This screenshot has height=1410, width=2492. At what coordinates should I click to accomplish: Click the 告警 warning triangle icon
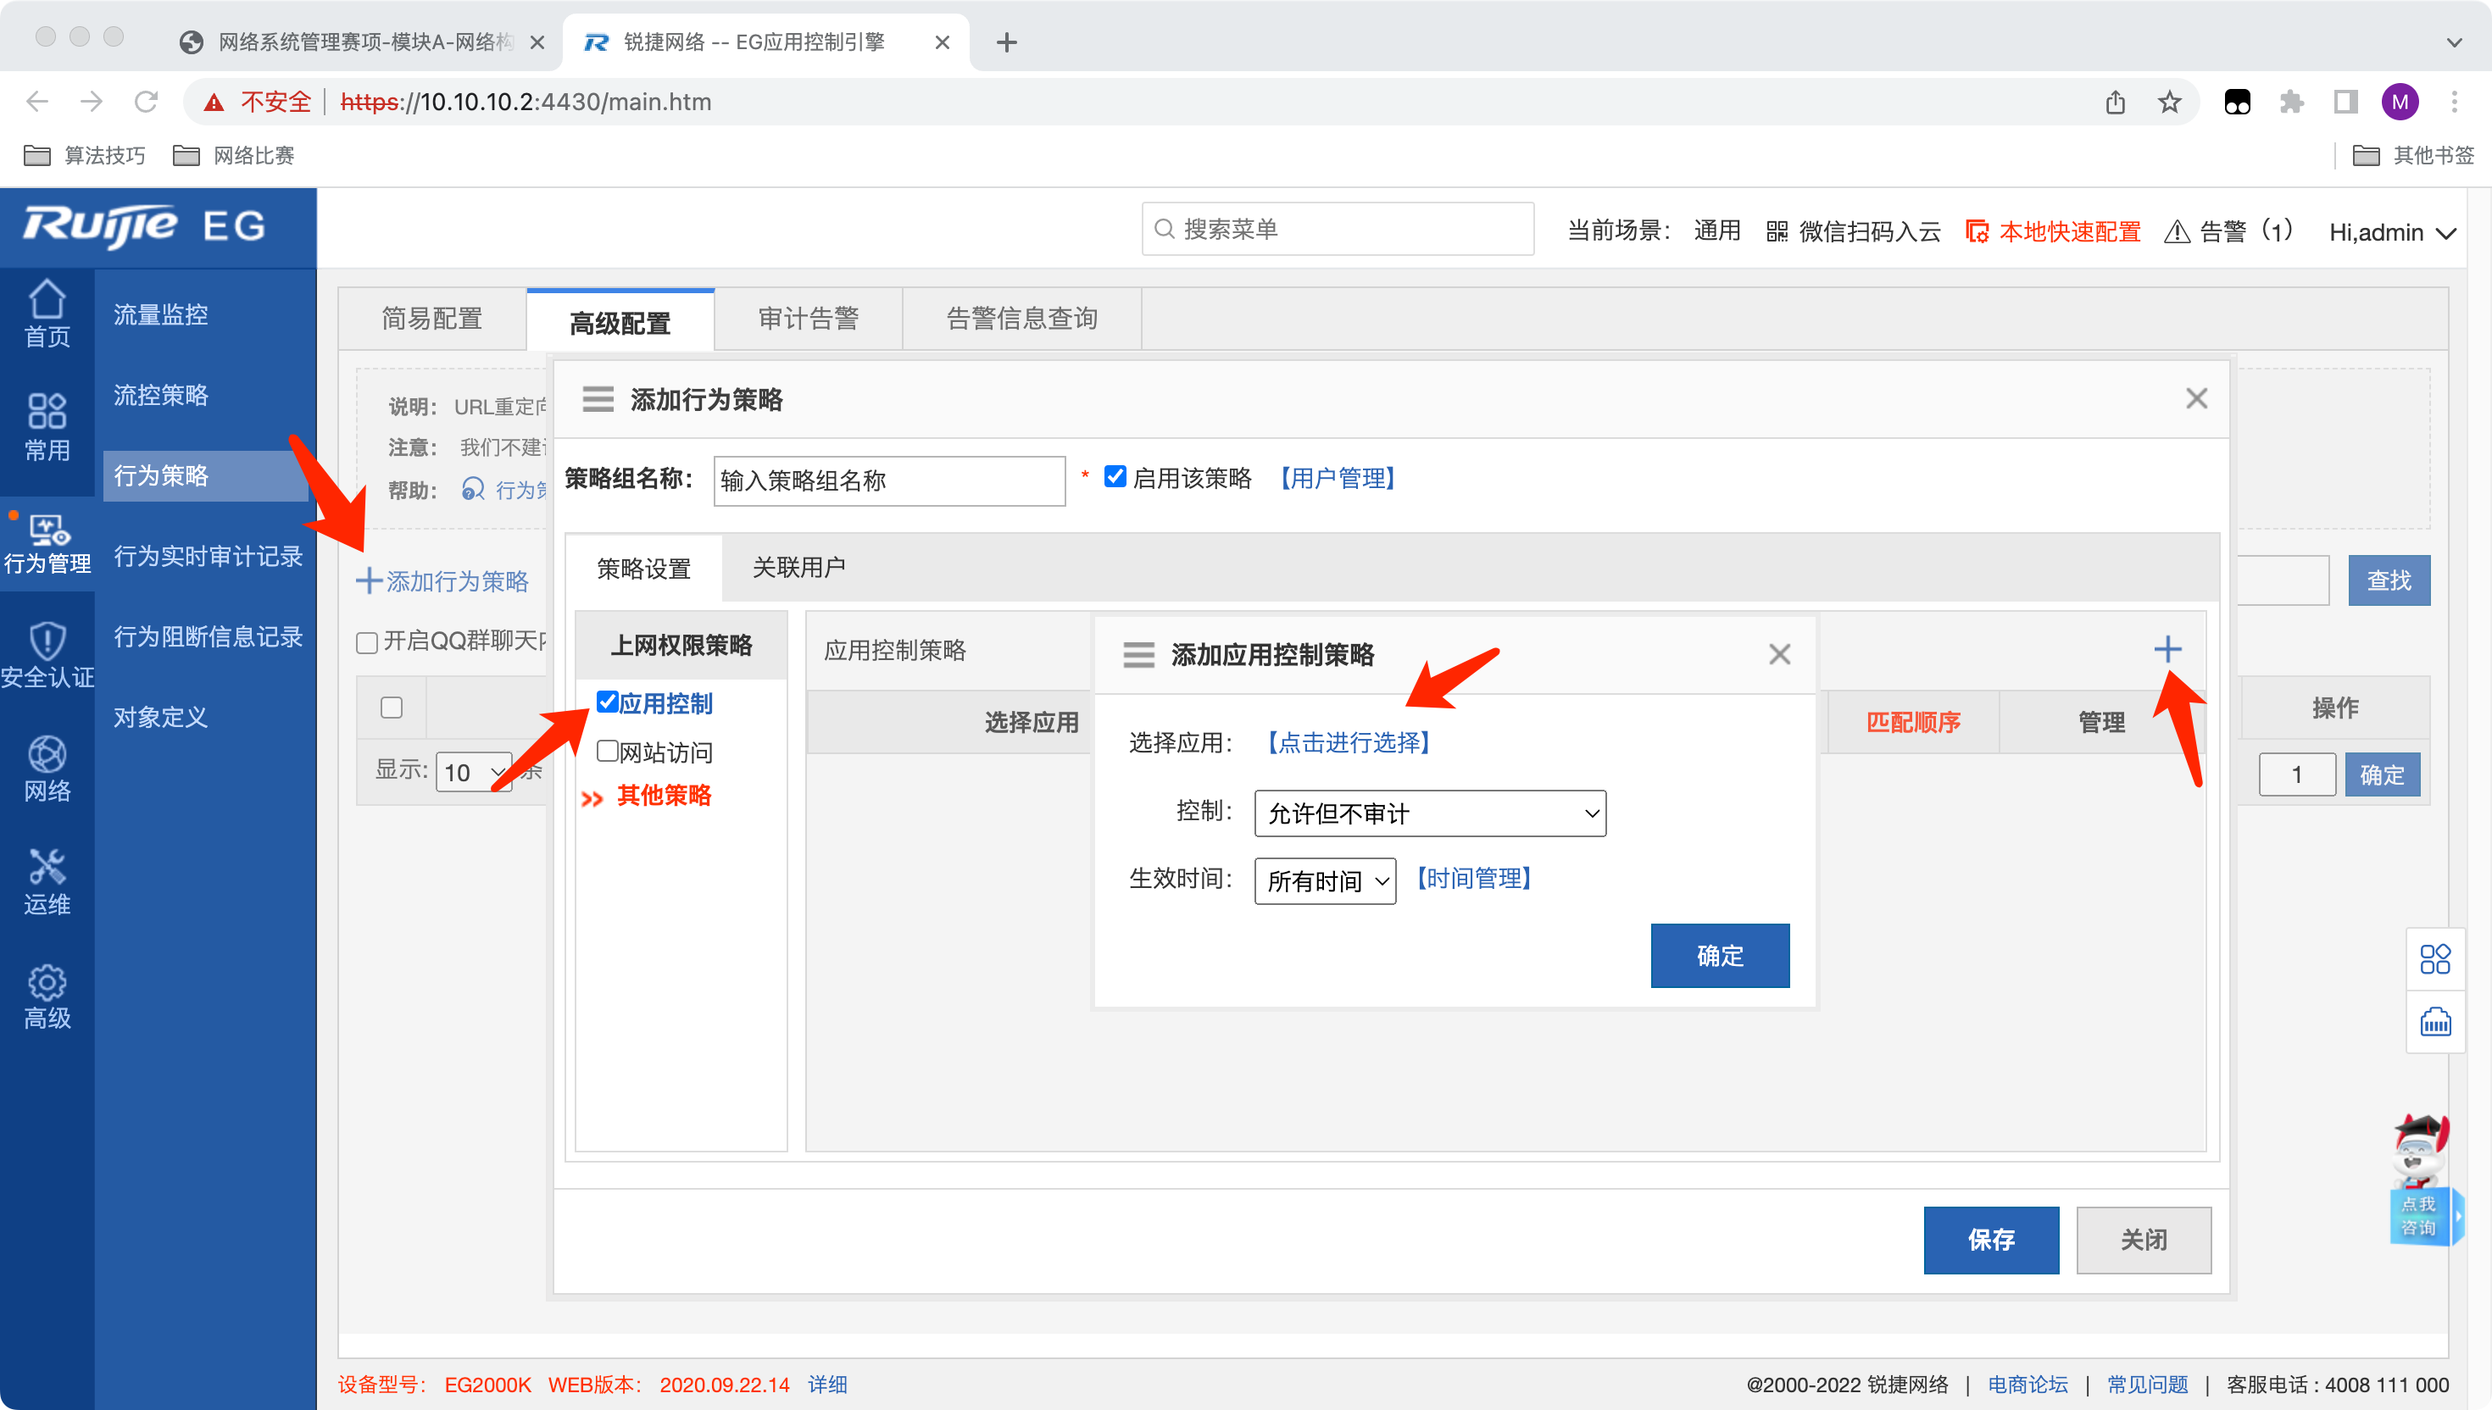coord(2177,232)
